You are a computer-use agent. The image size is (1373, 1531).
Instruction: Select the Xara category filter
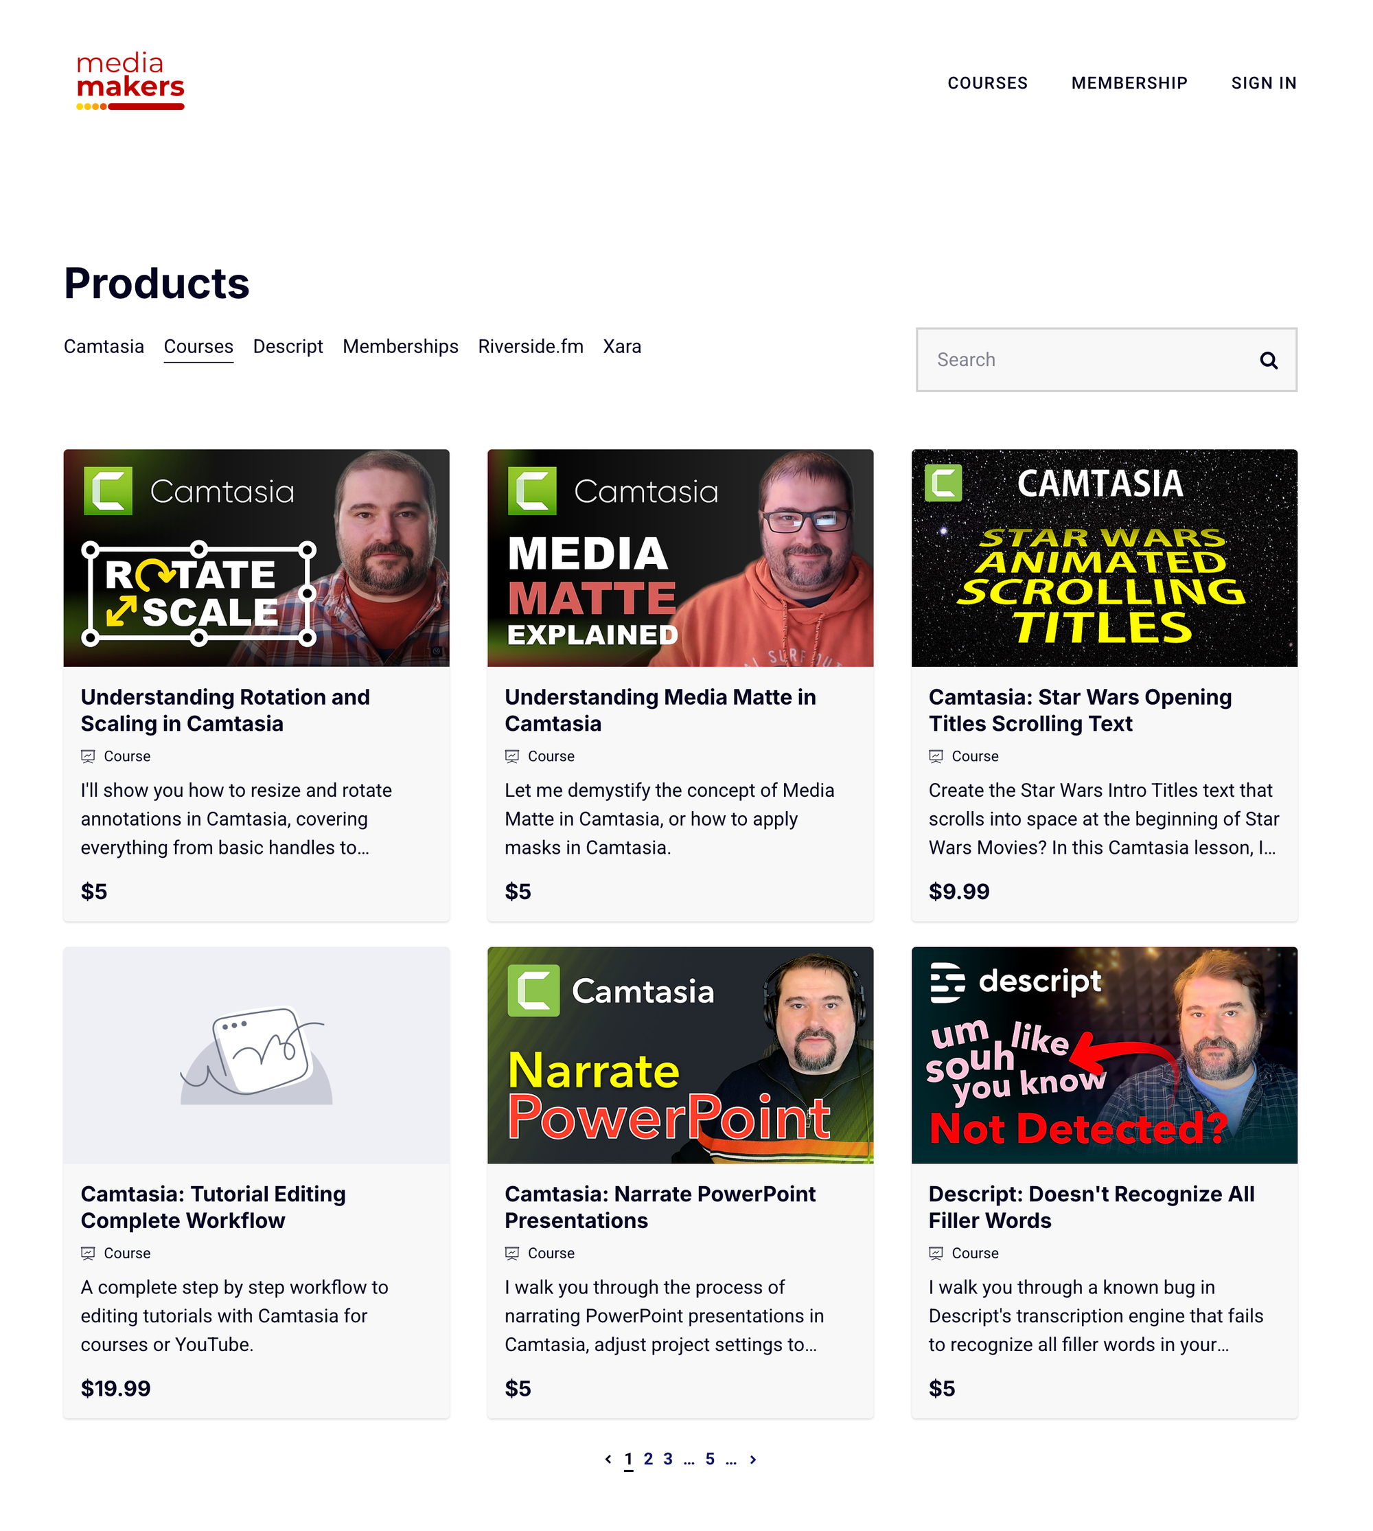(x=621, y=346)
